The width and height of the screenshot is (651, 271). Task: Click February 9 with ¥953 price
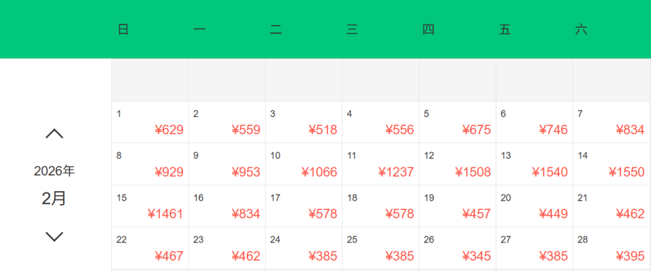coord(226,165)
